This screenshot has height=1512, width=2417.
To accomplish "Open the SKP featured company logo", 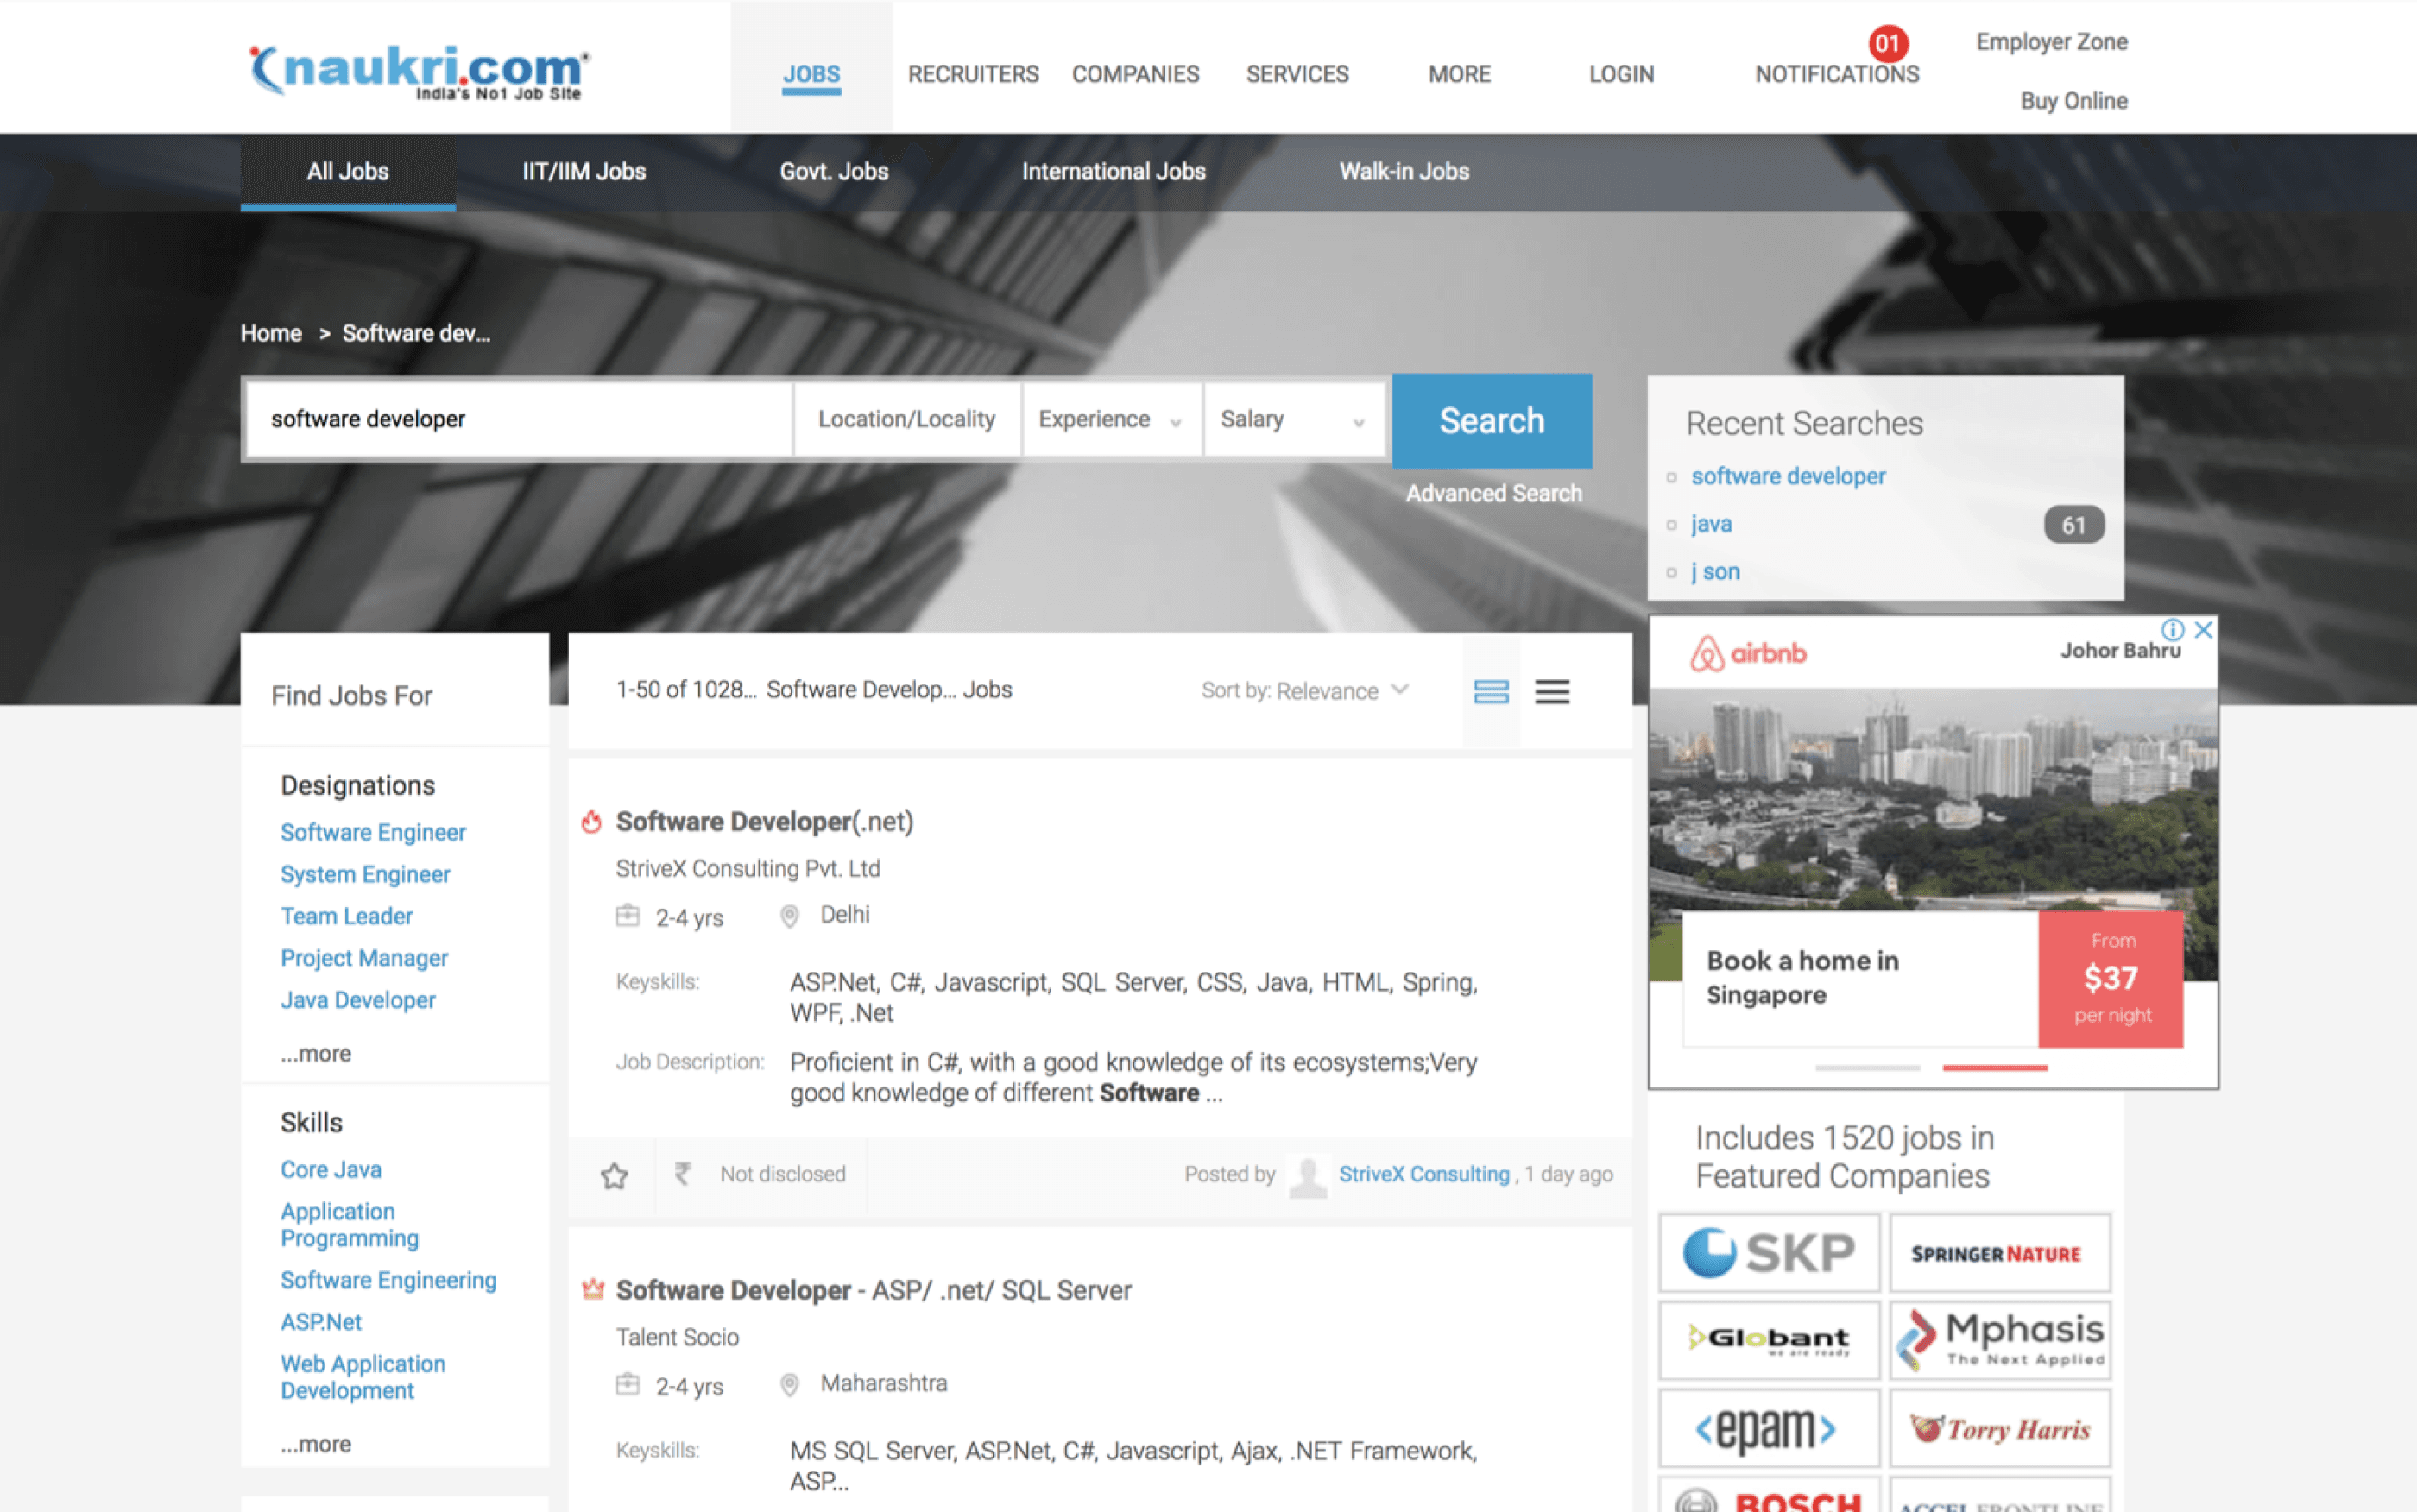I will click(1768, 1252).
